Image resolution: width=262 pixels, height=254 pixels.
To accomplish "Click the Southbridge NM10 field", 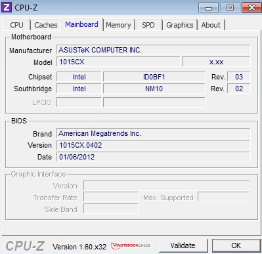I will point(154,89).
